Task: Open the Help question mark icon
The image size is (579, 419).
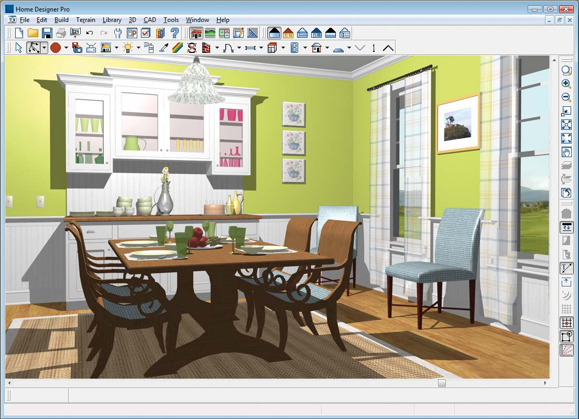Action: 174,33
